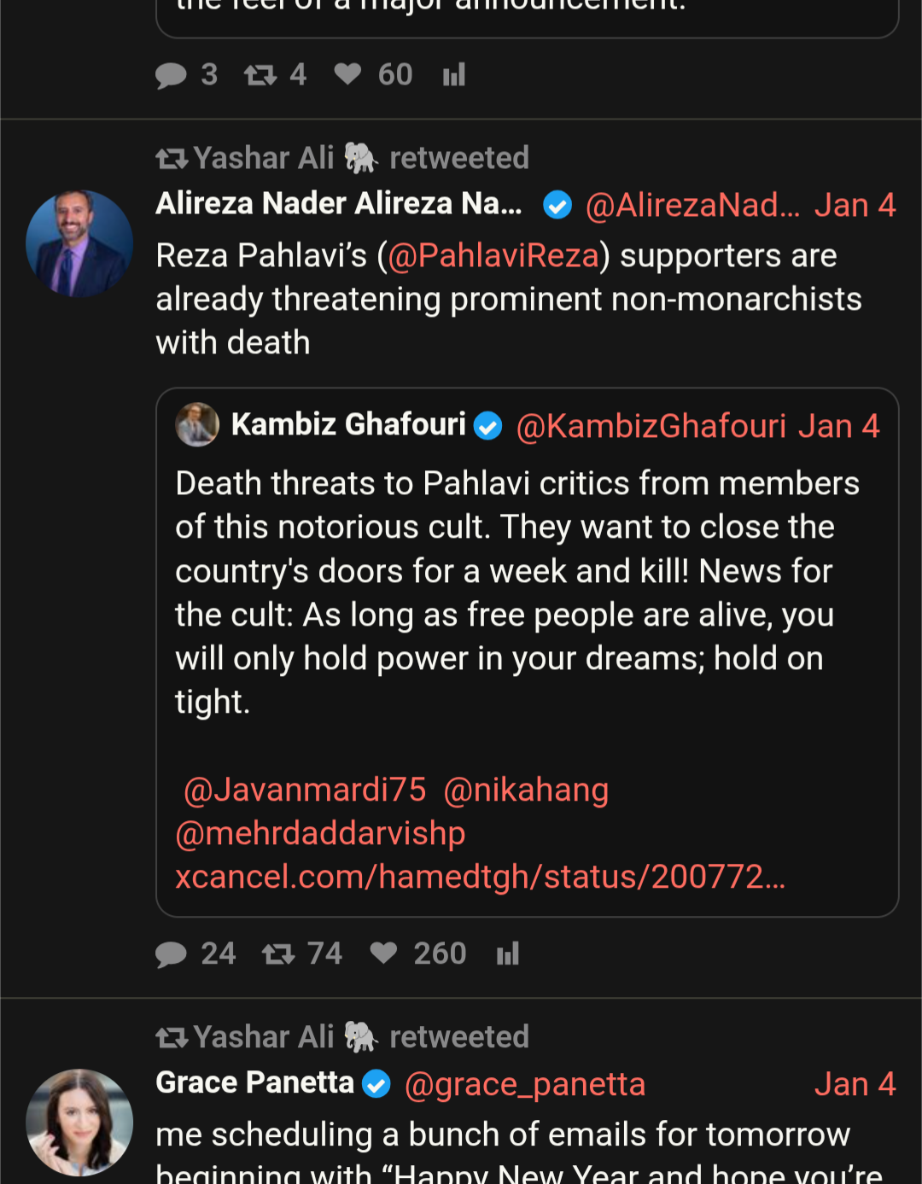Click Kambiz Ghafouri's small avatar

tap(197, 424)
